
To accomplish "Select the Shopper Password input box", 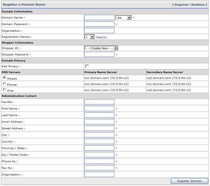I will [99, 54].
